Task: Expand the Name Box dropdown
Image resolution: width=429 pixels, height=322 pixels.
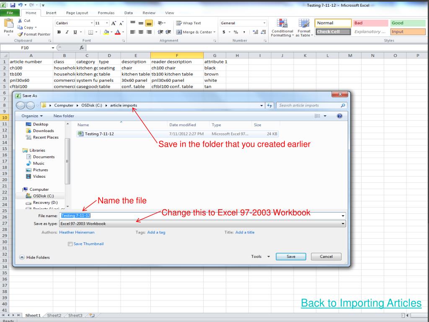Action: [53, 48]
